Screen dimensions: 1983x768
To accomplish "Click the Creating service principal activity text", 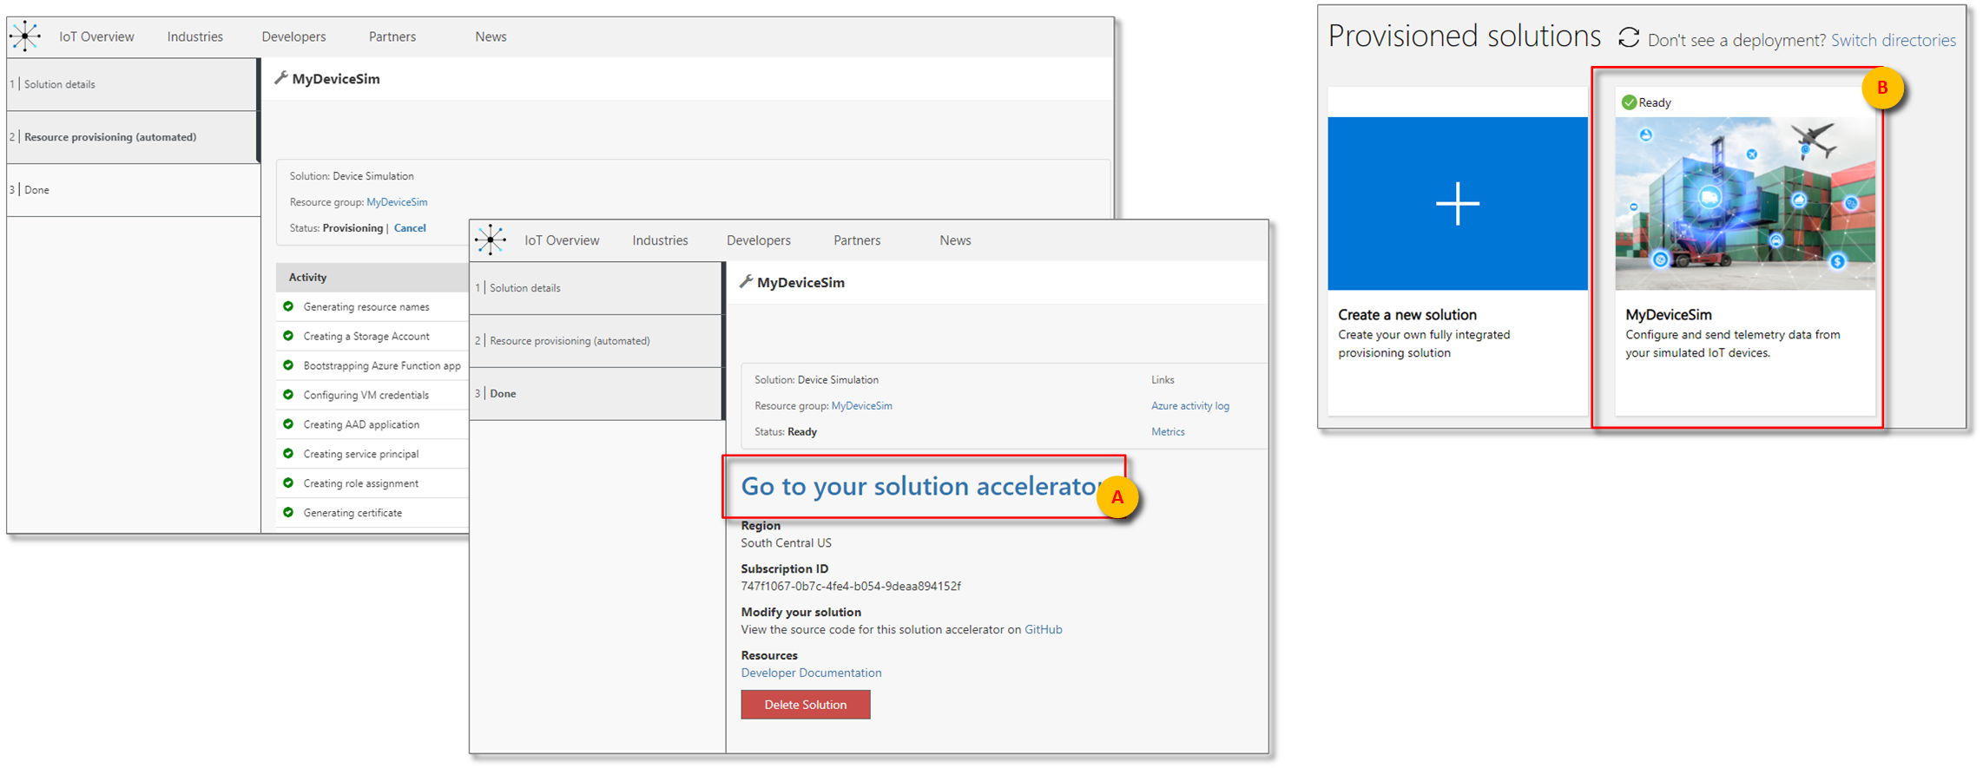I will 361,454.
